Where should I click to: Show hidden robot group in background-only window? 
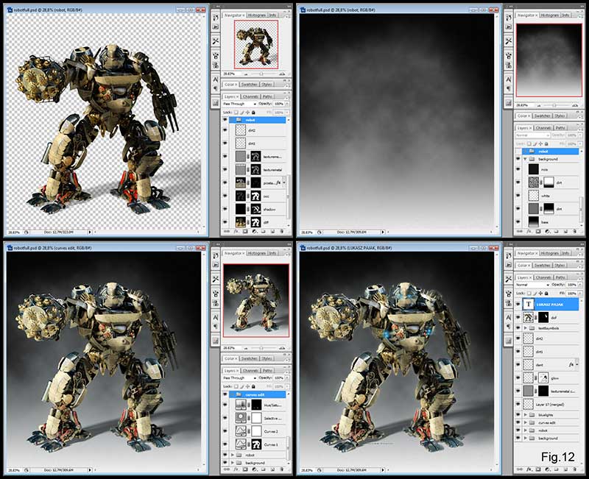[x=518, y=151]
